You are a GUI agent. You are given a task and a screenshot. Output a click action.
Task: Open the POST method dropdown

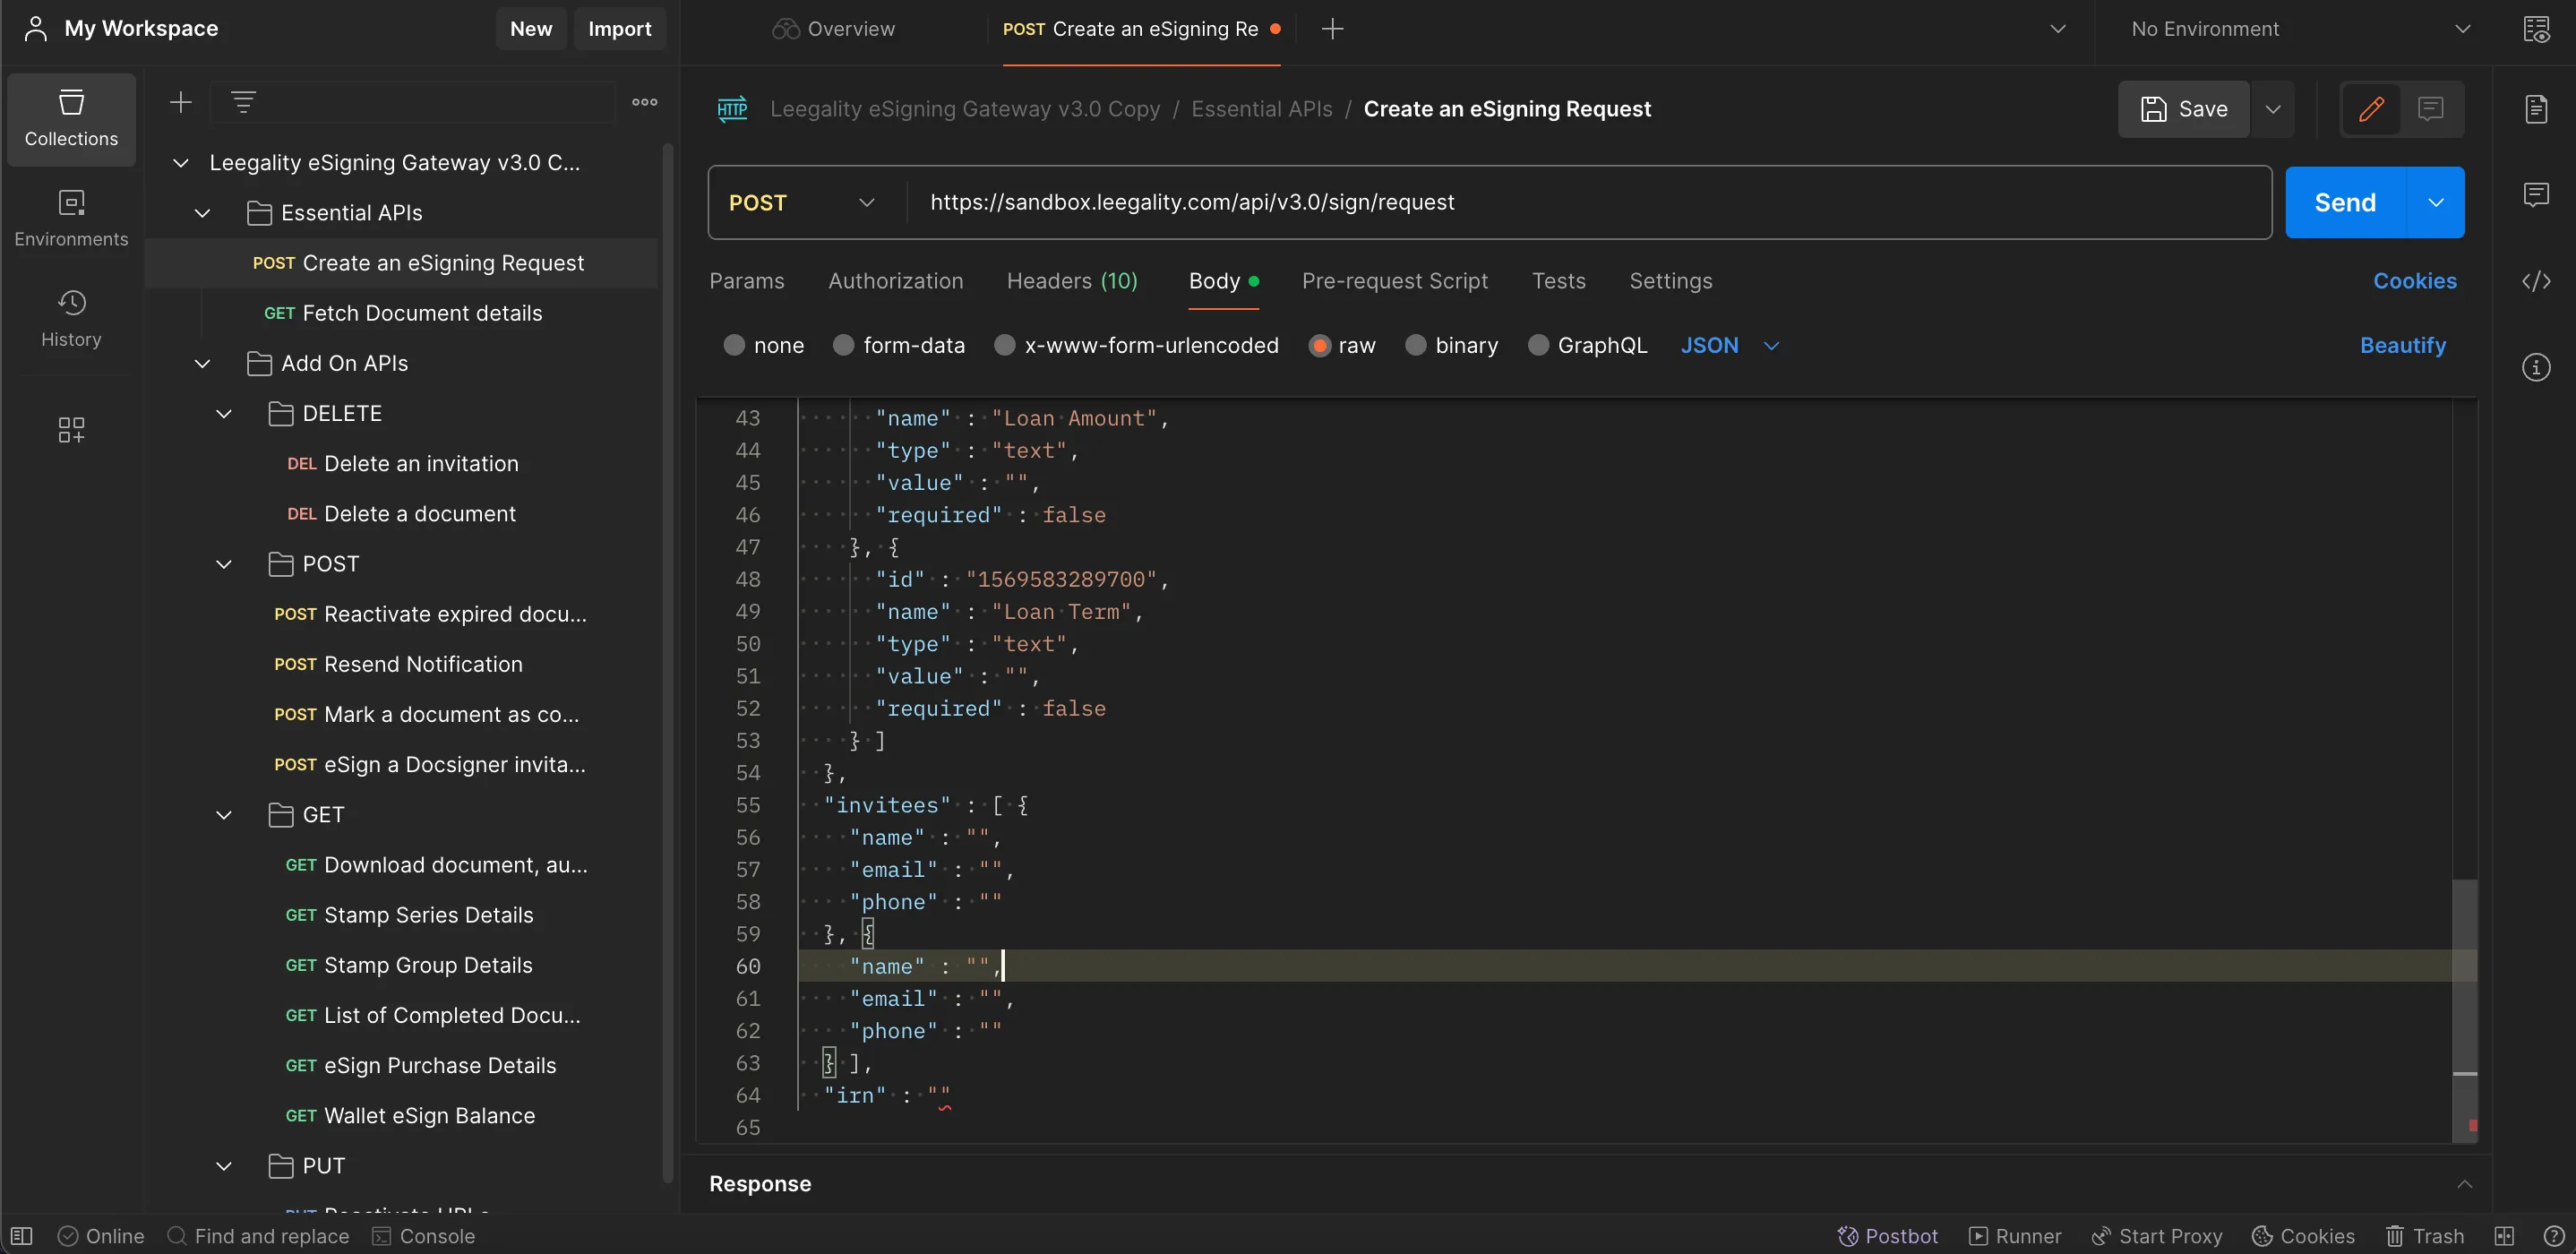coord(802,203)
